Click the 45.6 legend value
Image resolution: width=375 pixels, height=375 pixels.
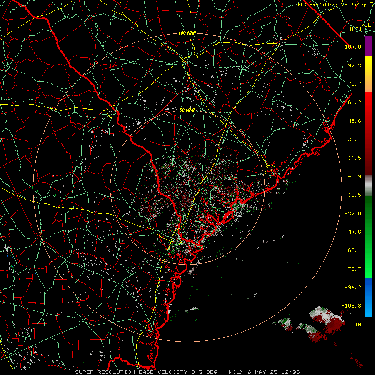[355, 121]
